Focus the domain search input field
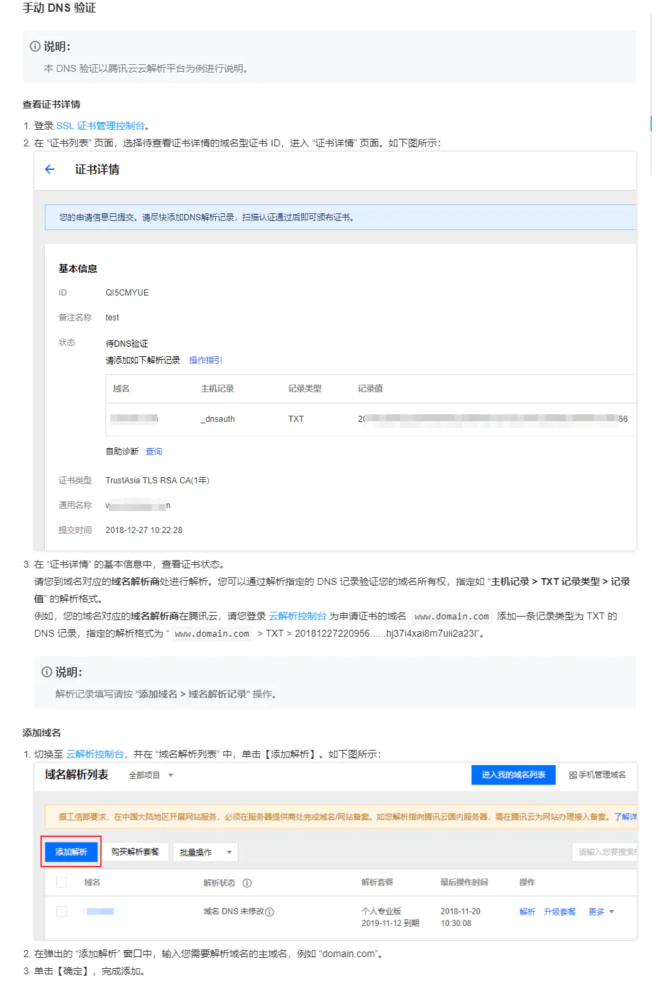656x993 pixels. 605,852
